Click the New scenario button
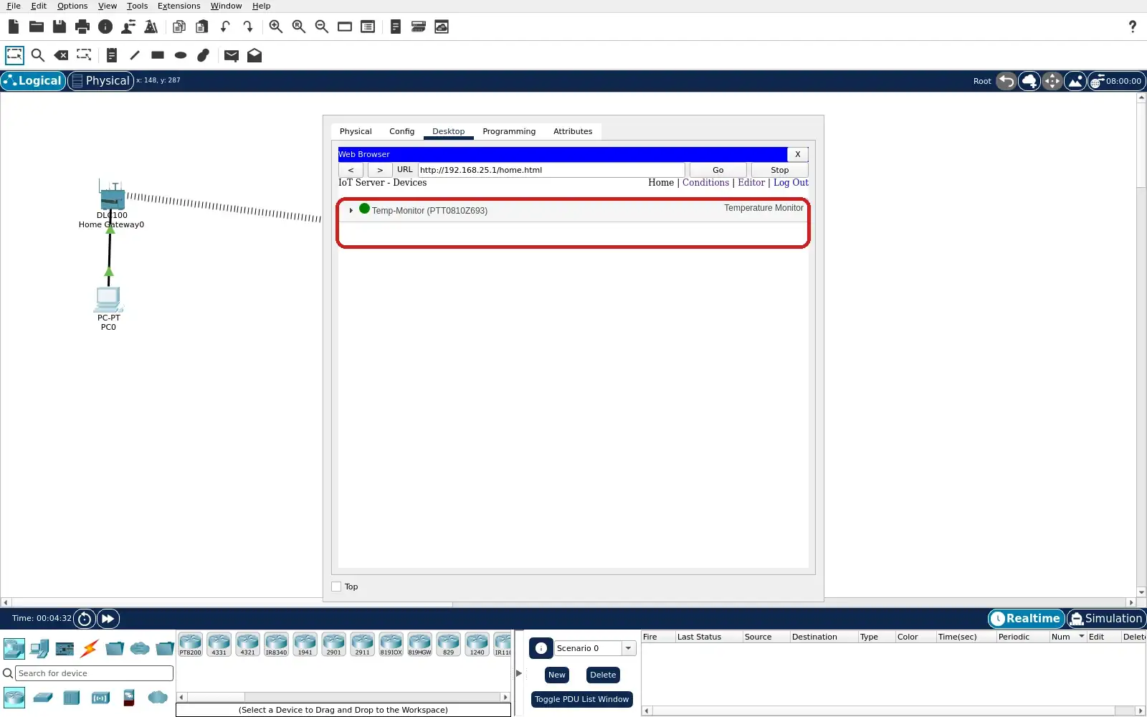 [x=557, y=675]
